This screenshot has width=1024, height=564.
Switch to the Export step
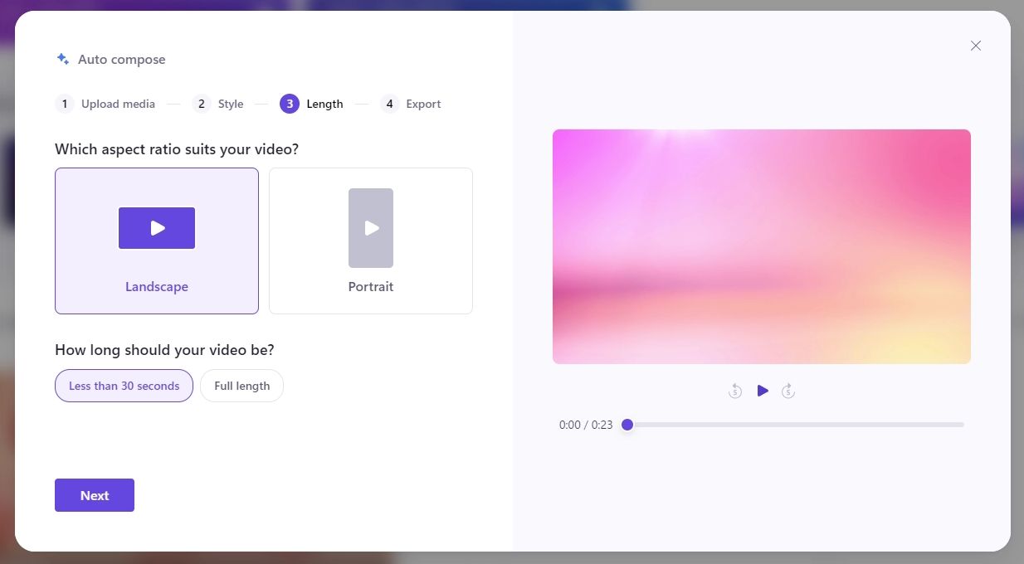click(x=423, y=104)
